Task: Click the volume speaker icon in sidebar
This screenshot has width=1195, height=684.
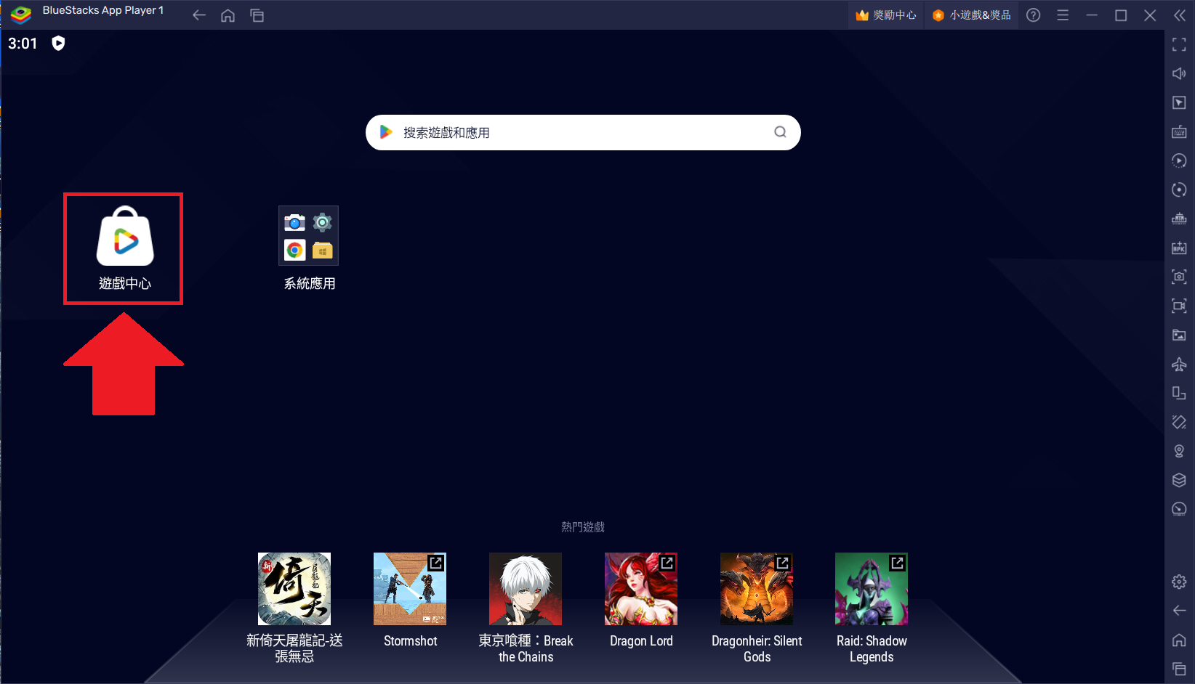Action: click(x=1179, y=73)
